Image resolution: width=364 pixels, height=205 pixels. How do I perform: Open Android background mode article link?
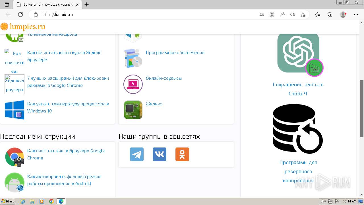point(64,180)
